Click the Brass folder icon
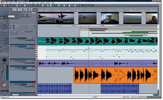Screen dimensions: 163x100 pos(14,28)
